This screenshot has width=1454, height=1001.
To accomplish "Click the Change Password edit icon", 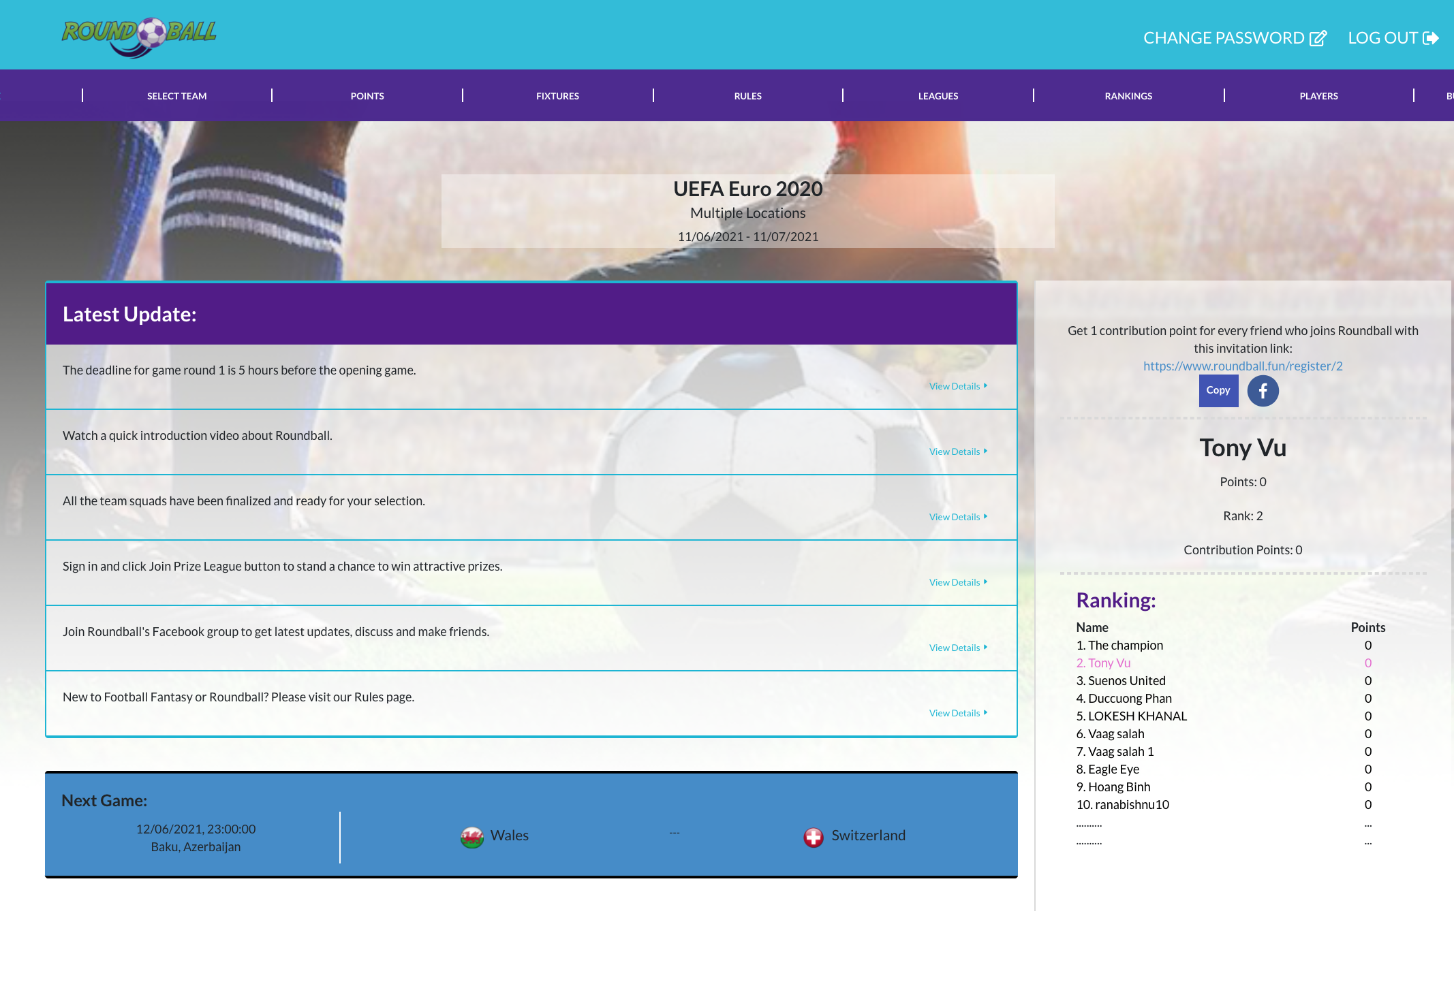I will pos(1318,38).
